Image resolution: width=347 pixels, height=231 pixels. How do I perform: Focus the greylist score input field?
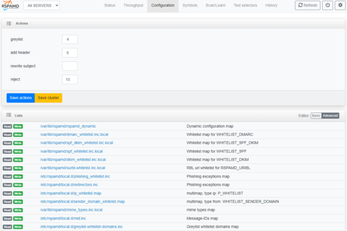(70, 40)
